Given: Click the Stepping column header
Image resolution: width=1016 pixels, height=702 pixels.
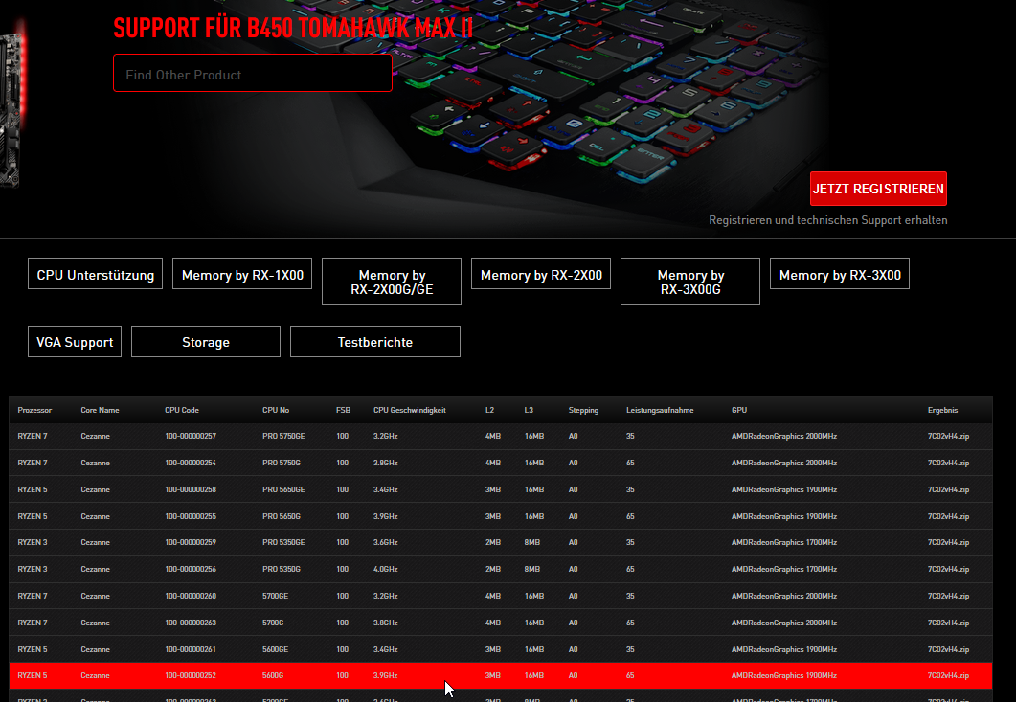Looking at the screenshot, I should pyautogui.click(x=583, y=410).
